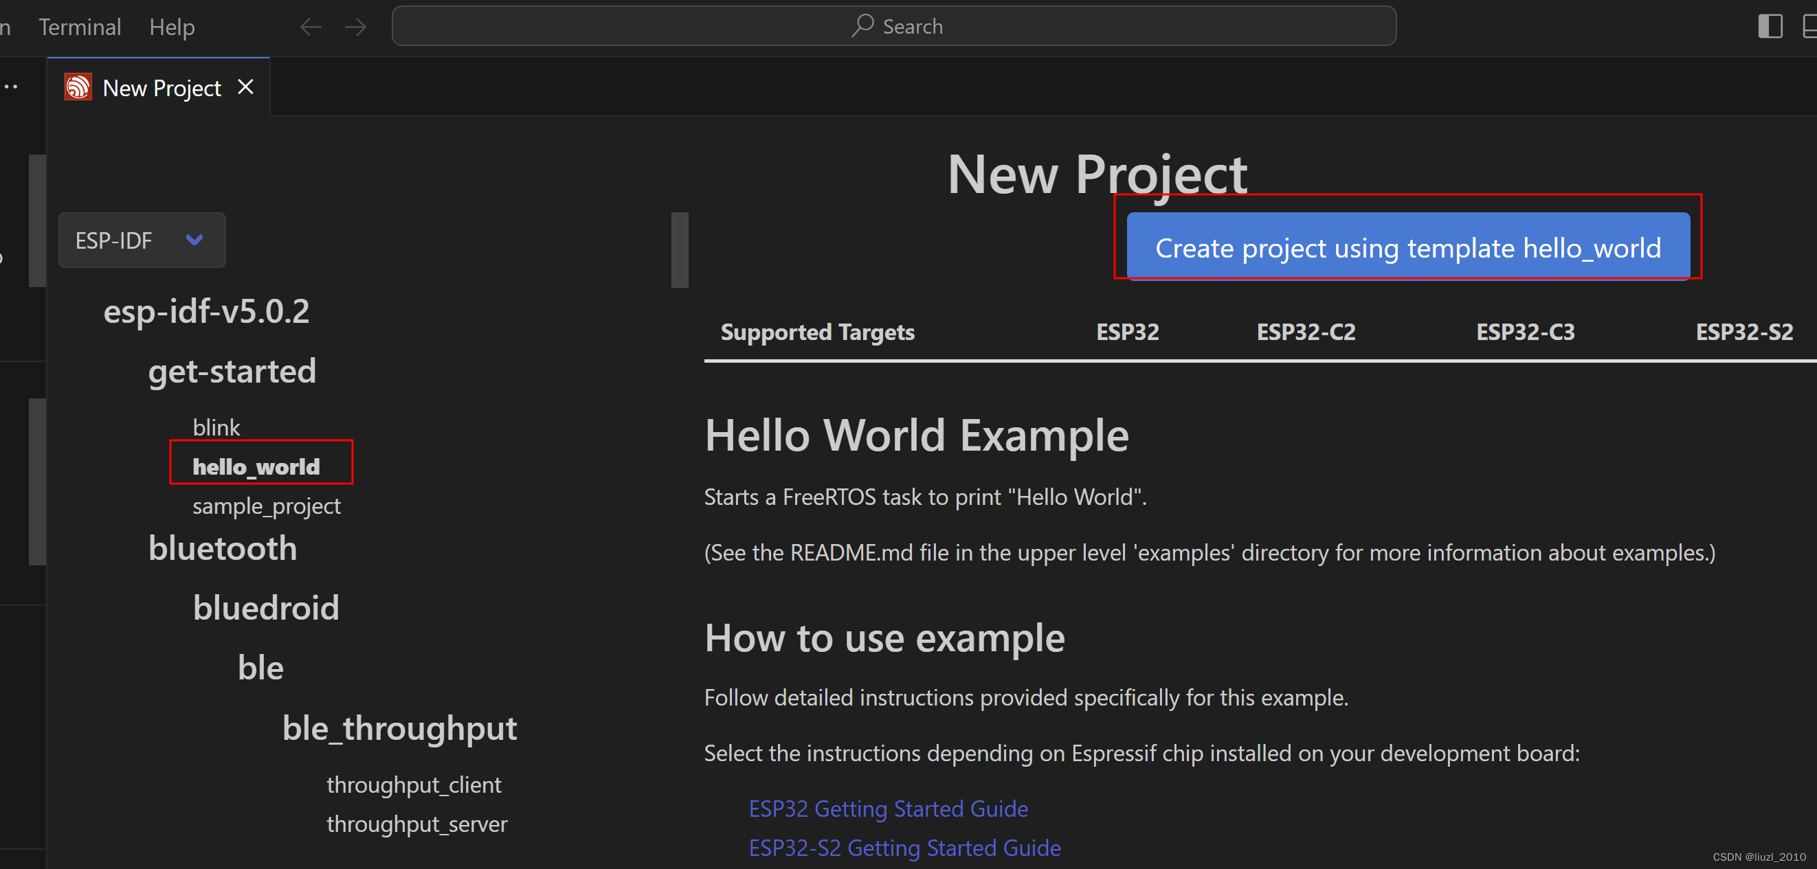Select the blink example template

tap(216, 427)
